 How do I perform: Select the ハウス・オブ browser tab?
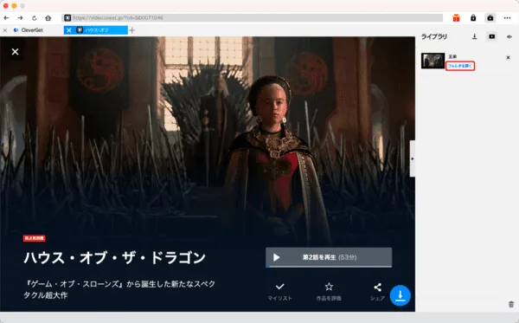click(97, 30)
